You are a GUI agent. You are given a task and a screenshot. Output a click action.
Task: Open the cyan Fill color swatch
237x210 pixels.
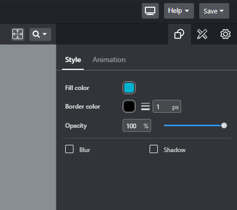point(129,88)
